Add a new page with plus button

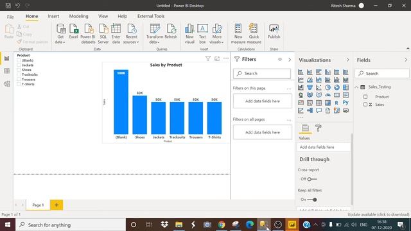tap(57, 205)
